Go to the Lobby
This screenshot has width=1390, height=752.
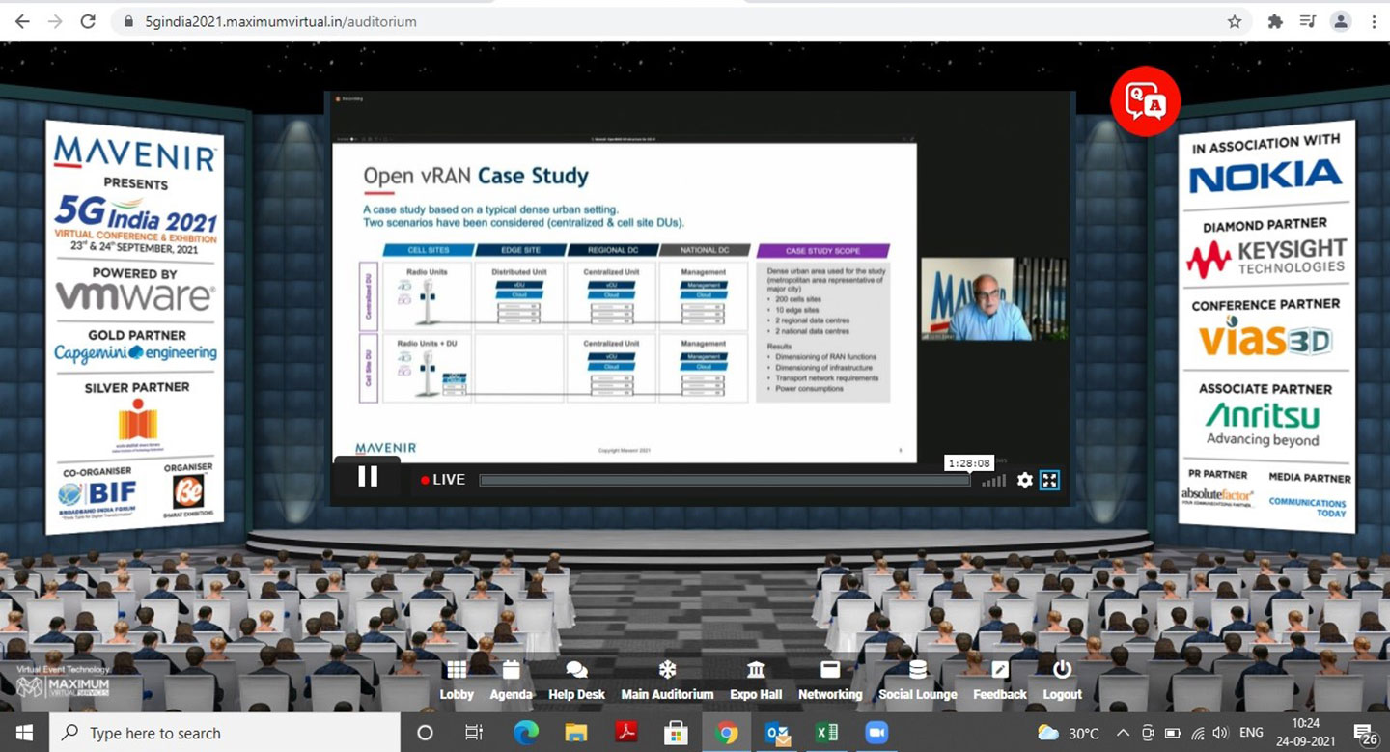point(457,681)
